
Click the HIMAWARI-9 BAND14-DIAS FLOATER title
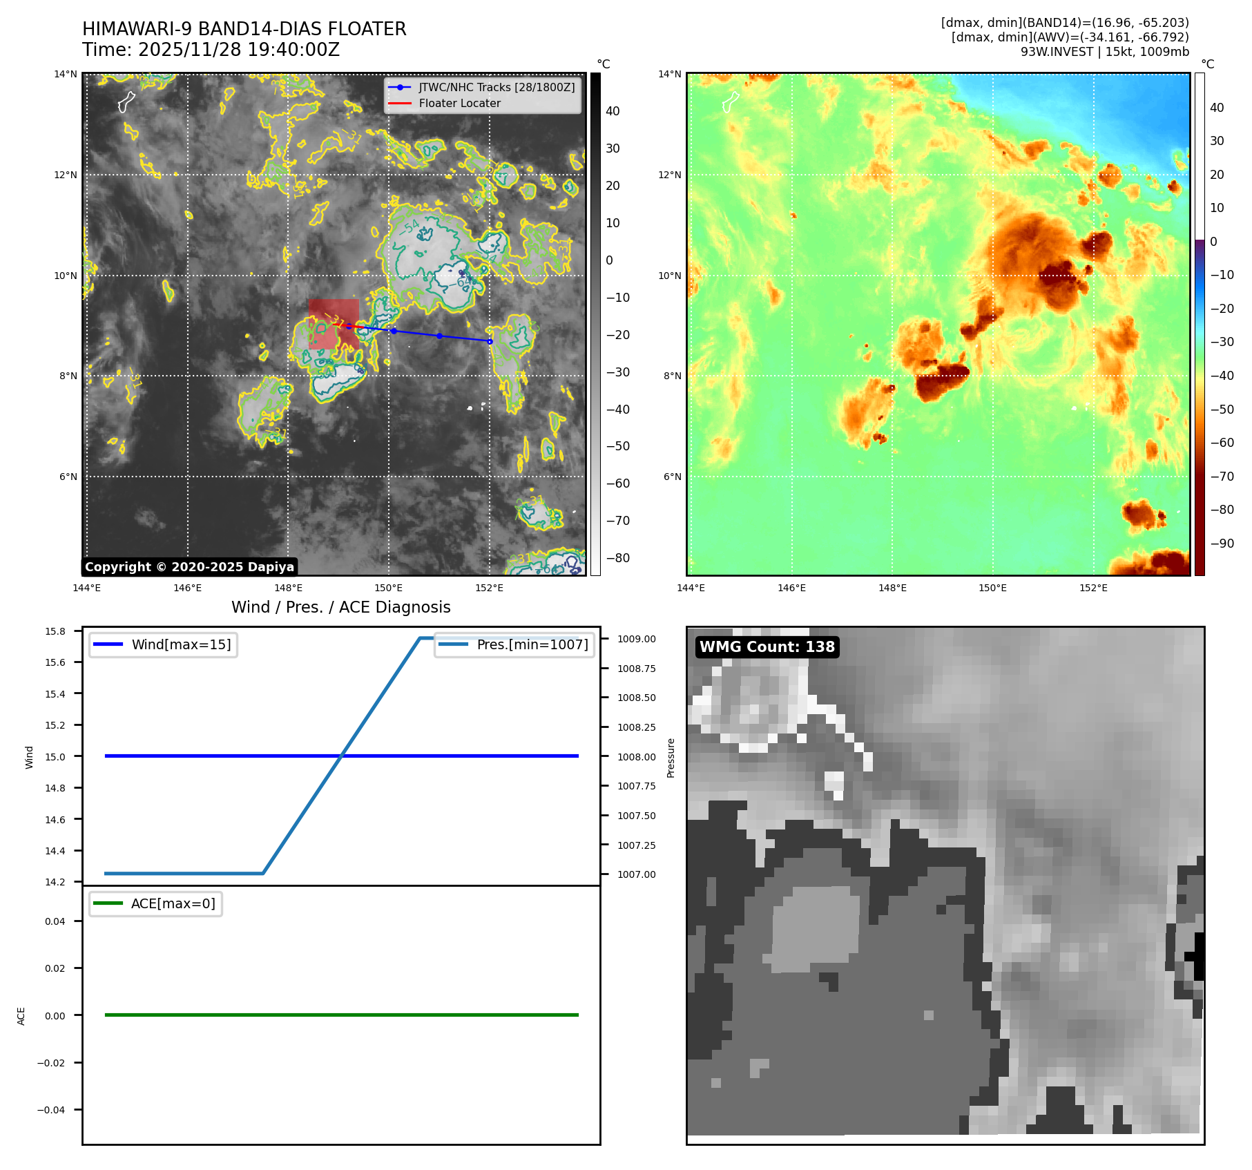pos(244,29)
